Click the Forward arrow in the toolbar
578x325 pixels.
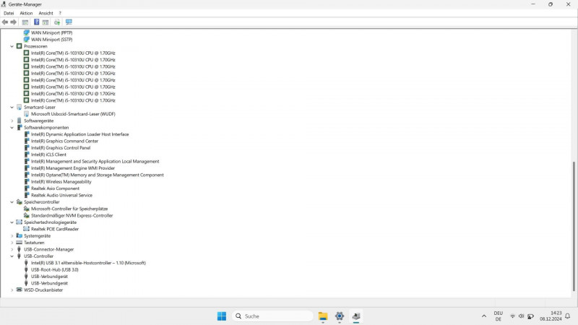pos(14,22)
